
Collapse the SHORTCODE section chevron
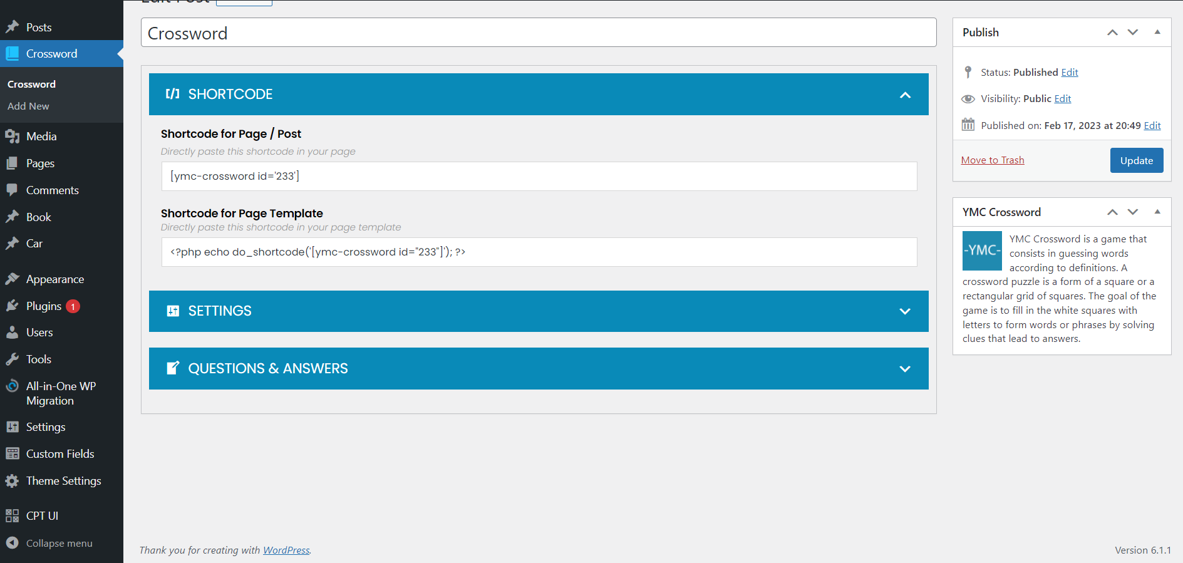[x=905, y=95]
